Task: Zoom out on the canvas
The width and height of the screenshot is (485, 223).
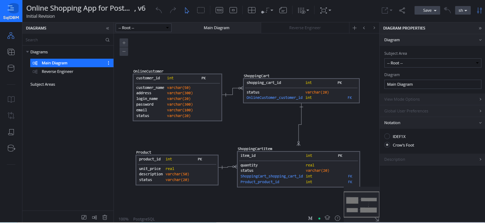Action: coord(124,52)
